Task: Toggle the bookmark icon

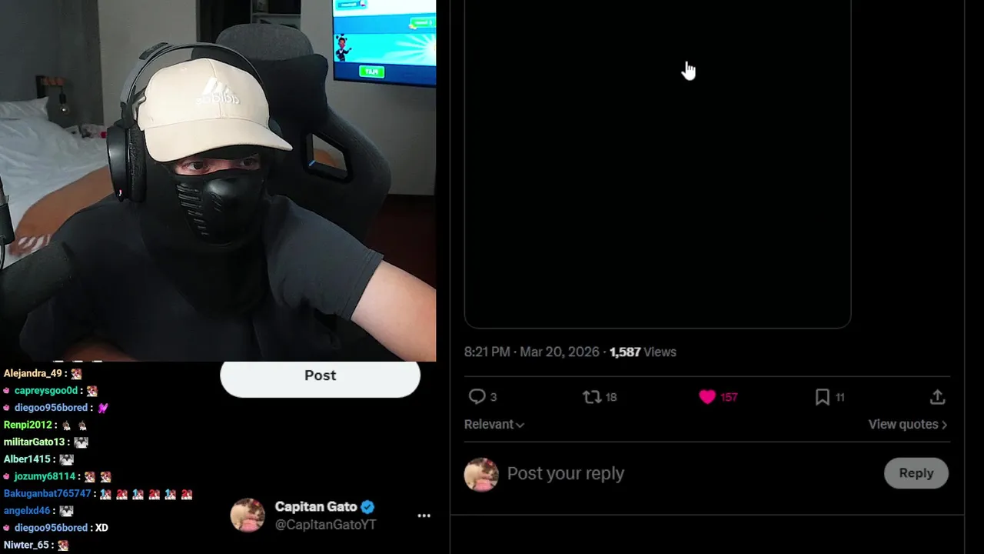Action: (x=822, y=397)
